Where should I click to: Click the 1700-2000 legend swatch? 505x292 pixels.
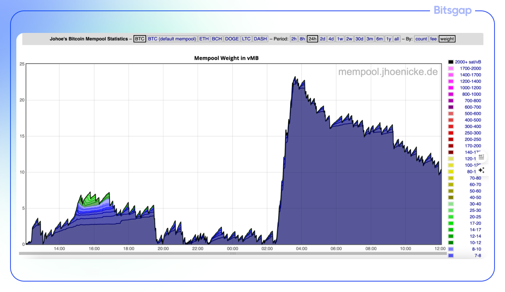point(451,68)
